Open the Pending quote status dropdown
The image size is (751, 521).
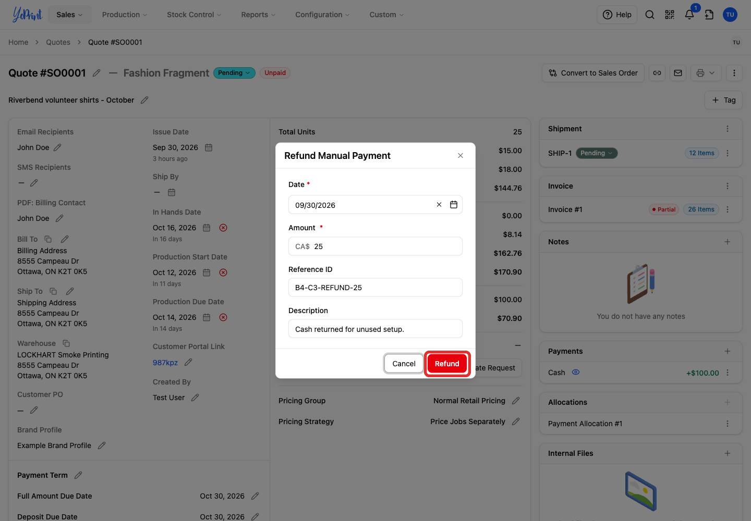pyautogui.click(x=234, y=73)
